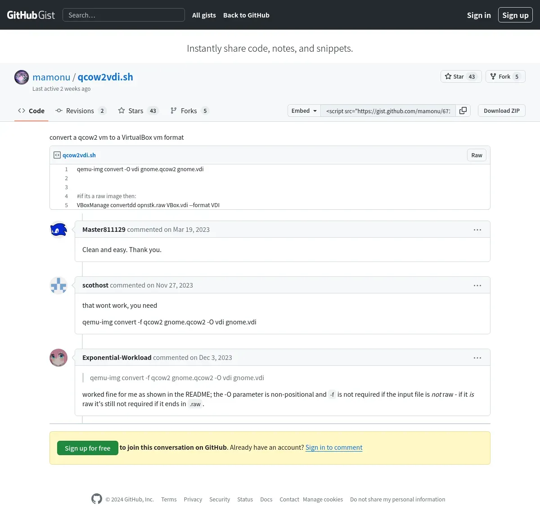Open the Dec 3, 2023 comment timestamp

[x=216, y=357]
